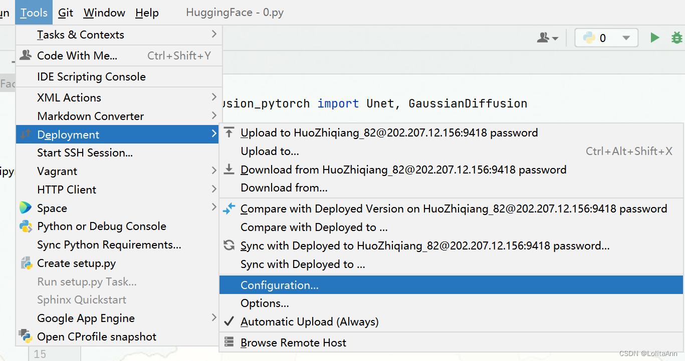Open the run configuration '0' dropdown
The height and width of the screenshot is (361, 685).
606,37
